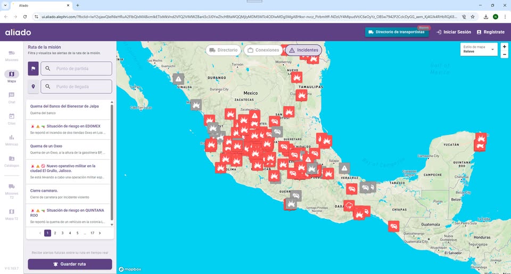The width and height of the screenshot is (511, 274).
Task: Click the gray warning marker near Veracruz
Action: 344,168
